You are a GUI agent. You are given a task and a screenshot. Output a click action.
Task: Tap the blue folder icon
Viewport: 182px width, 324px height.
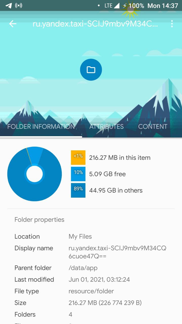[91, 70]
